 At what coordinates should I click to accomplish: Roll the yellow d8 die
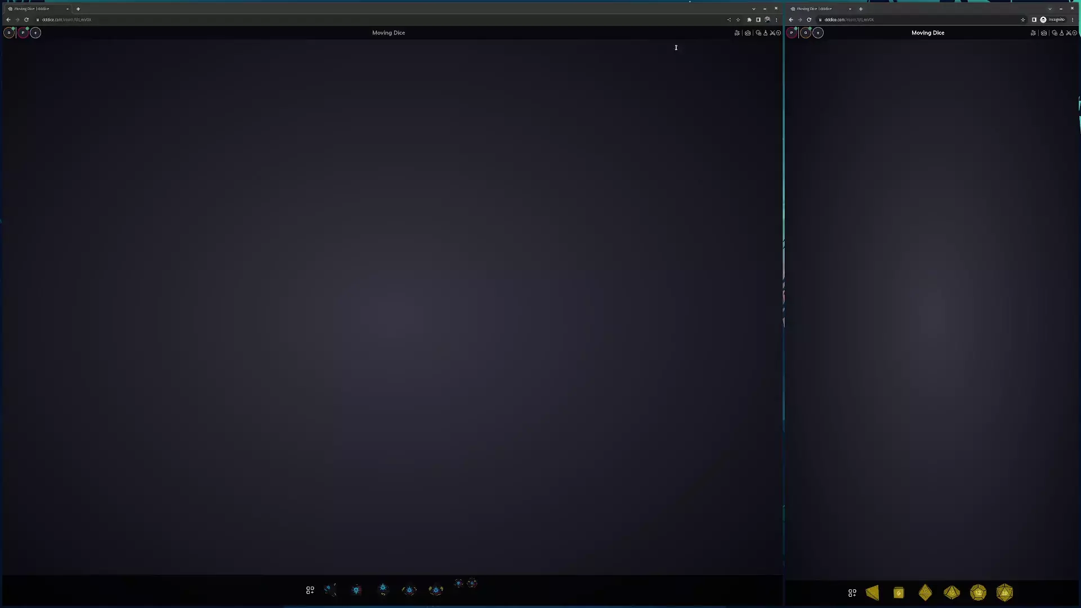(x=925, y=592)
